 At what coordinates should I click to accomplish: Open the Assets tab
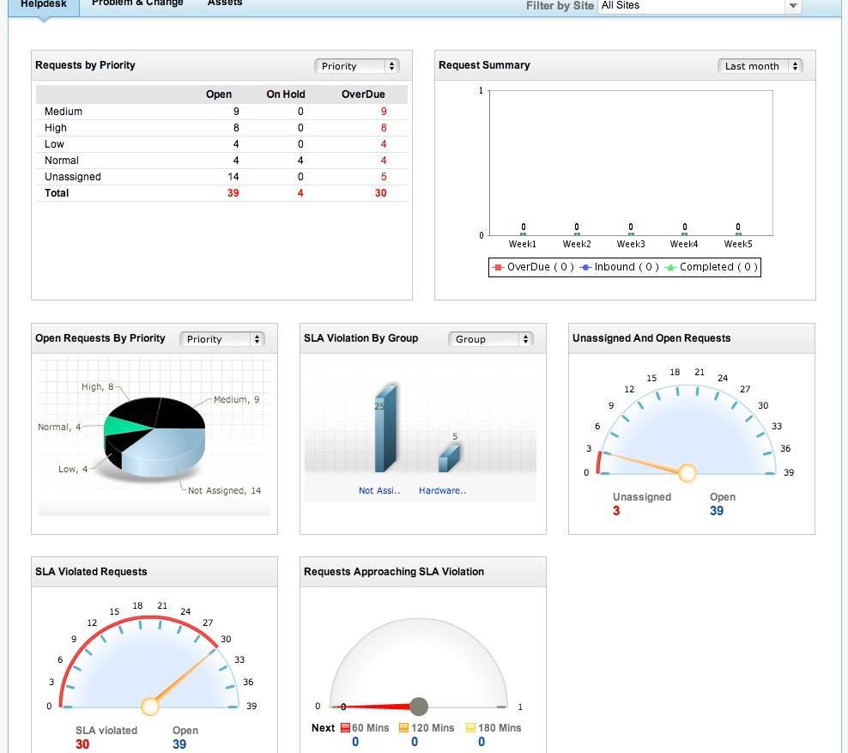click(x=225, y=3)
